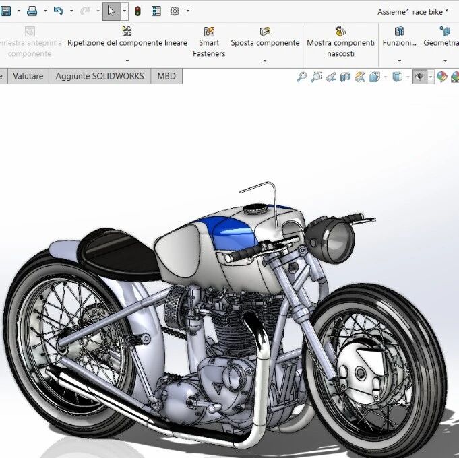Click Ripetizione del componente lineare icon
Viewport: 459px width, 458px height.
click(127, 31)
